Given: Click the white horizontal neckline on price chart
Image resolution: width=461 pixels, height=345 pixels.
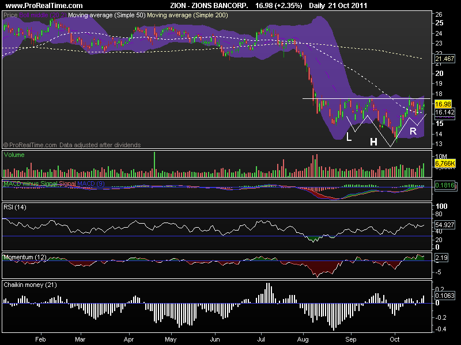Looking at the screenshot, I should (366, 98).
